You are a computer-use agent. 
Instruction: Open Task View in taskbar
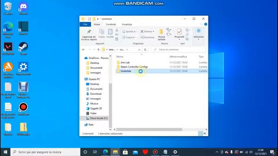pyautogui.click(x=95, y=152)
